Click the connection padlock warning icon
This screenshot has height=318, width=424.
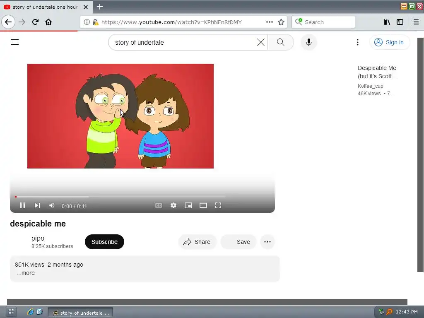point(95,22)
